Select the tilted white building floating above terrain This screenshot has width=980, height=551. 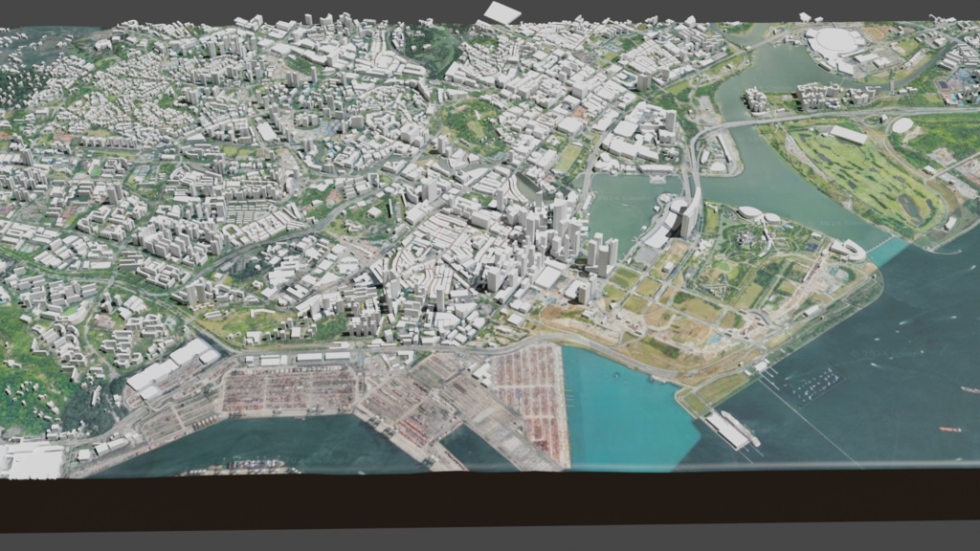(501, 11)
